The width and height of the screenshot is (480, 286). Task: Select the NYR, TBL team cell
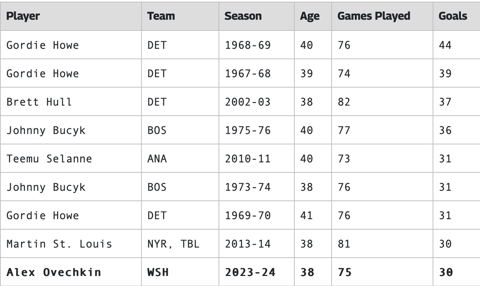click(173, 244)
